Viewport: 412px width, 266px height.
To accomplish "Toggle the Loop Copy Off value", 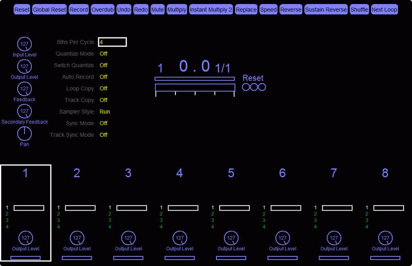I will click(x=103, y=89).
